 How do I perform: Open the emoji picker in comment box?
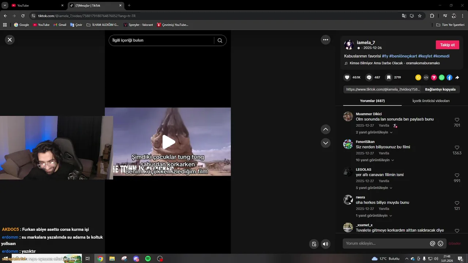(441, 244)
